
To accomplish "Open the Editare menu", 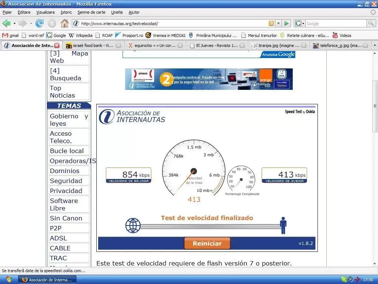I will pos(24,12).
